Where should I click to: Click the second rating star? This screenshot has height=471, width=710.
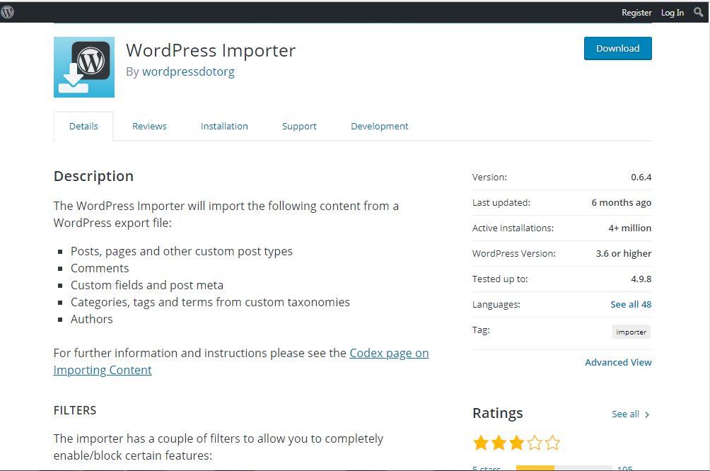[499, 443]
